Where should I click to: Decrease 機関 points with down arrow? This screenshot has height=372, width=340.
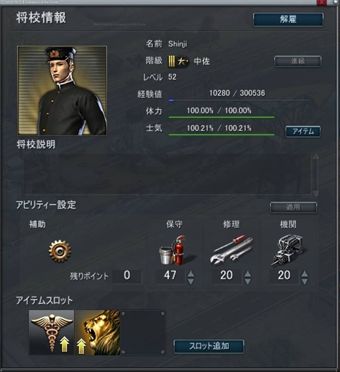304,282
